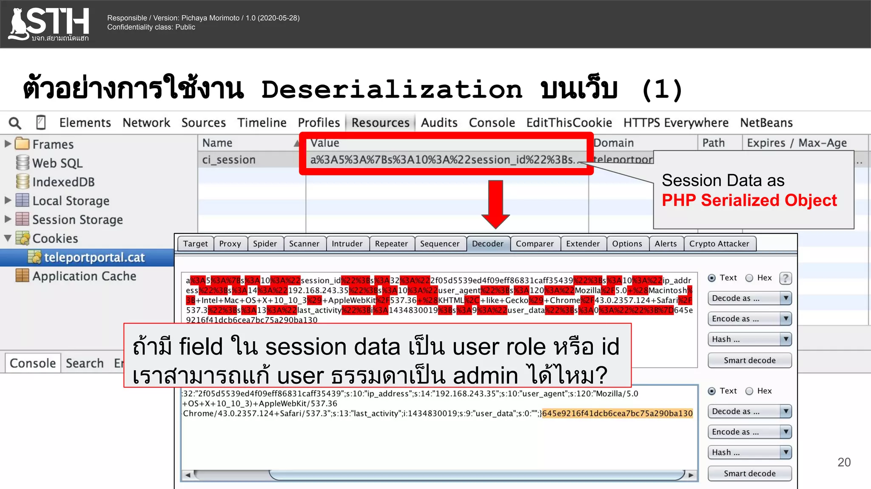Open the HTTPS Everywhere tab

[x=676, y=123]
